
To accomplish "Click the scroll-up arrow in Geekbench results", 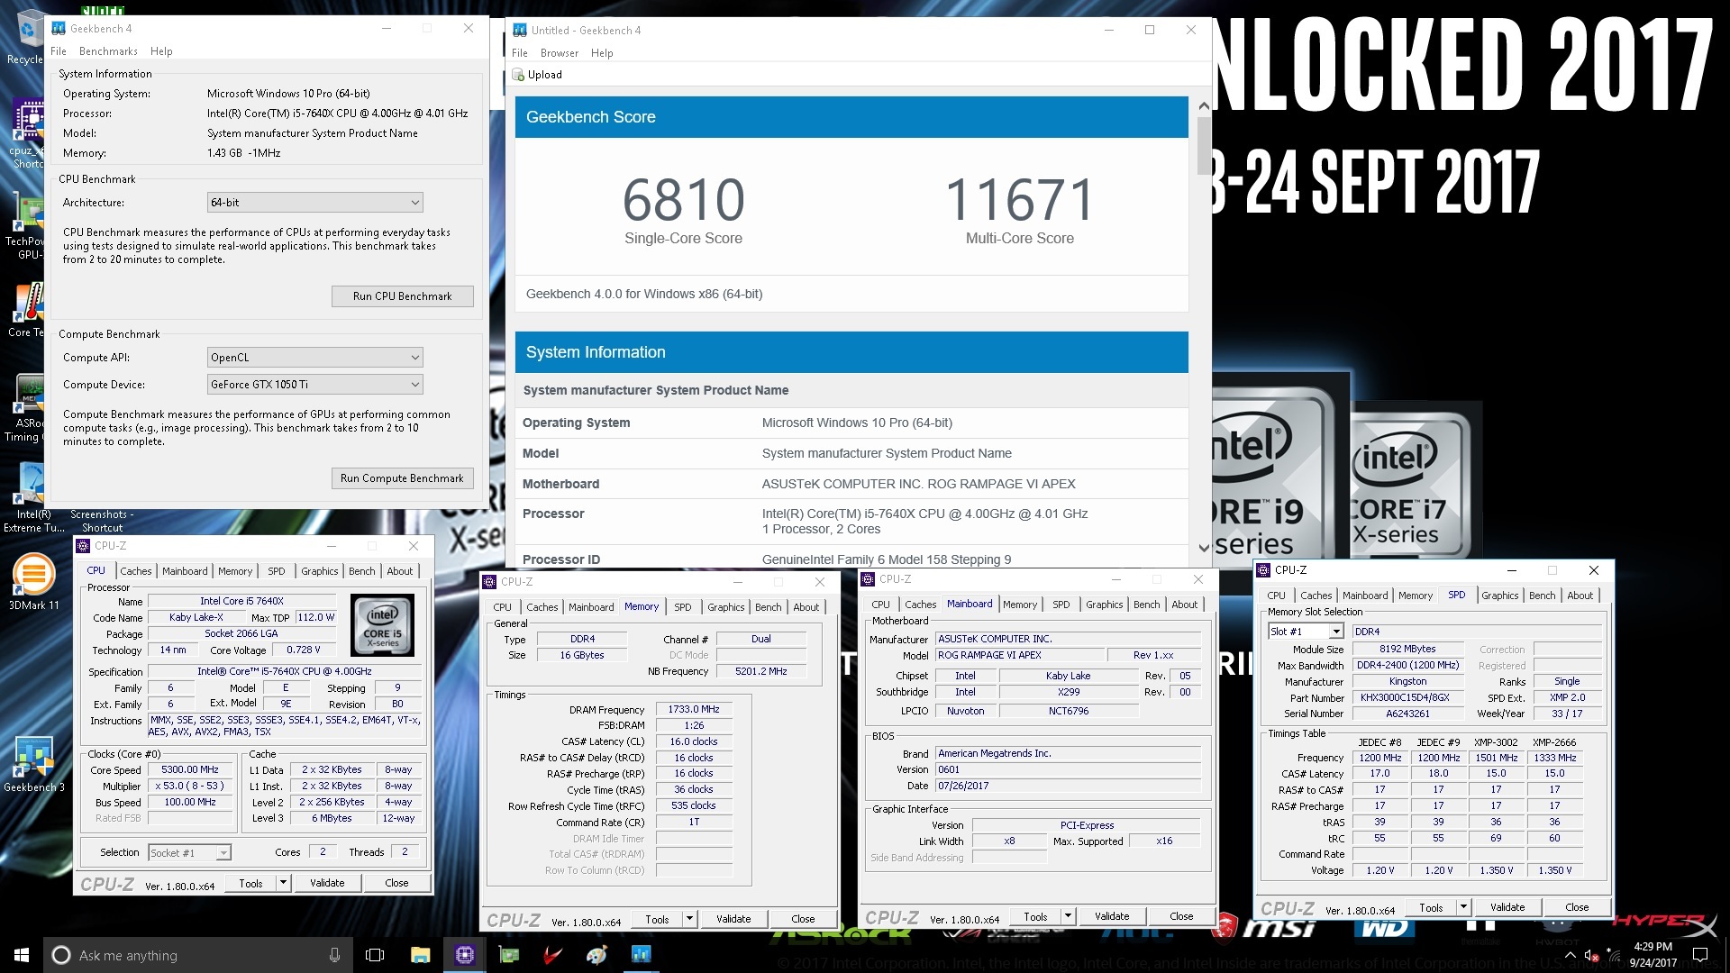I will coord(1204,105).
